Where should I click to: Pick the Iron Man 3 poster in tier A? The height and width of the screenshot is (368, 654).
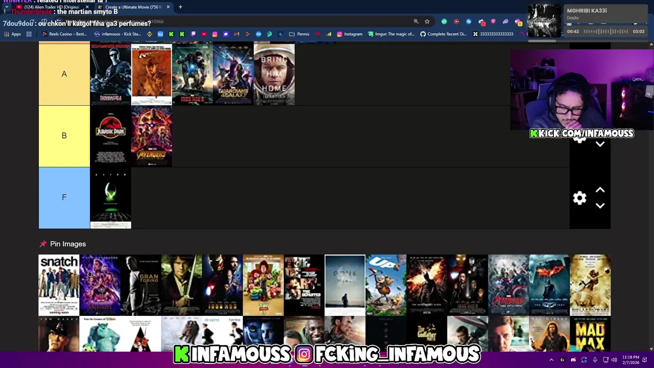[192, 74]
